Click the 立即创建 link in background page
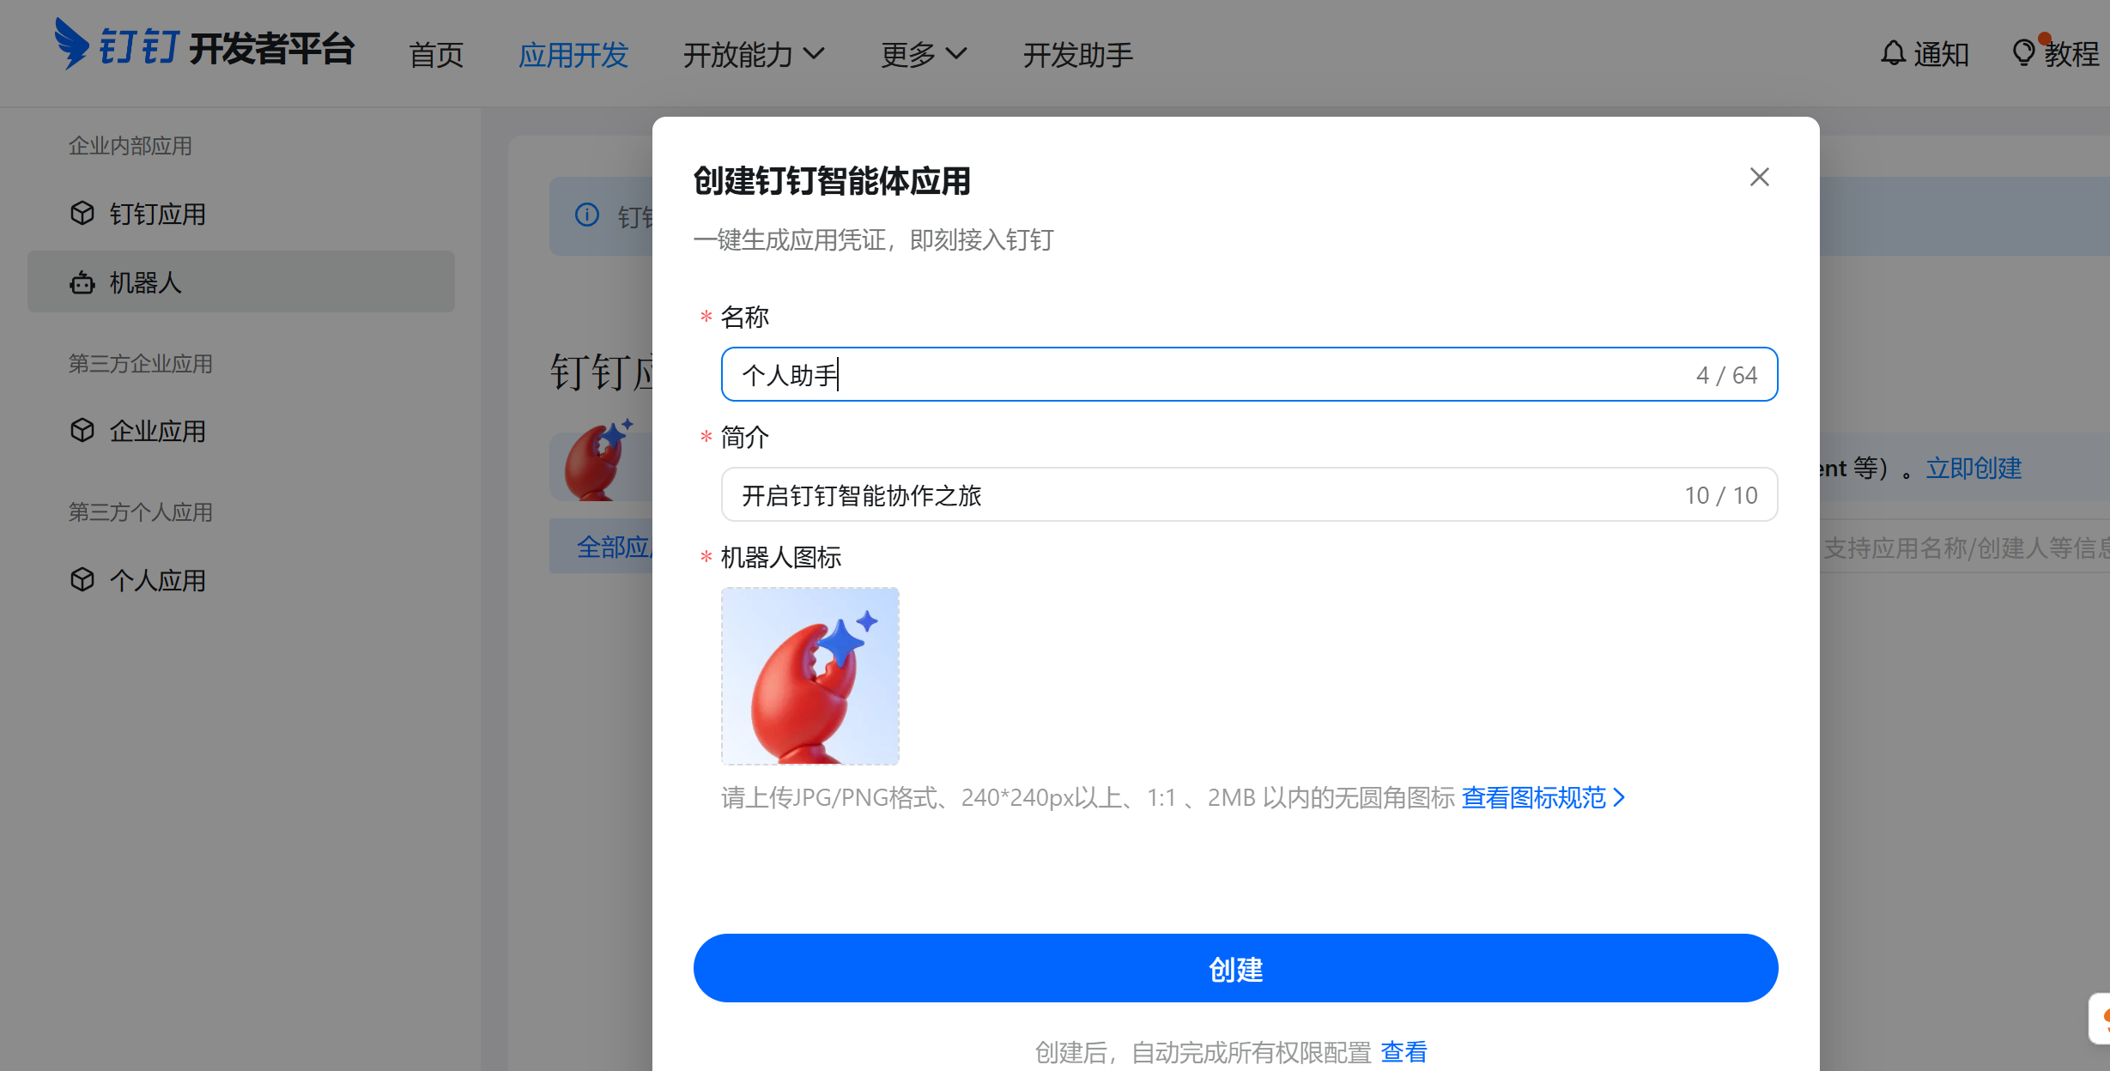2110x1071 pixels. [1974, 469]
